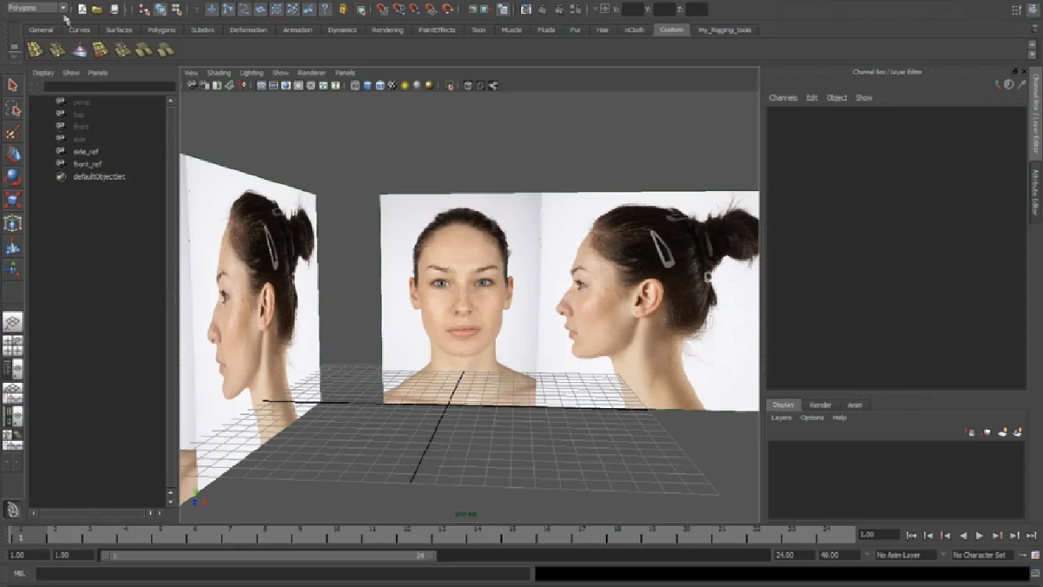1043x587 pixels.
Task: Activate the Move tool cone icon
Action: 12,154
